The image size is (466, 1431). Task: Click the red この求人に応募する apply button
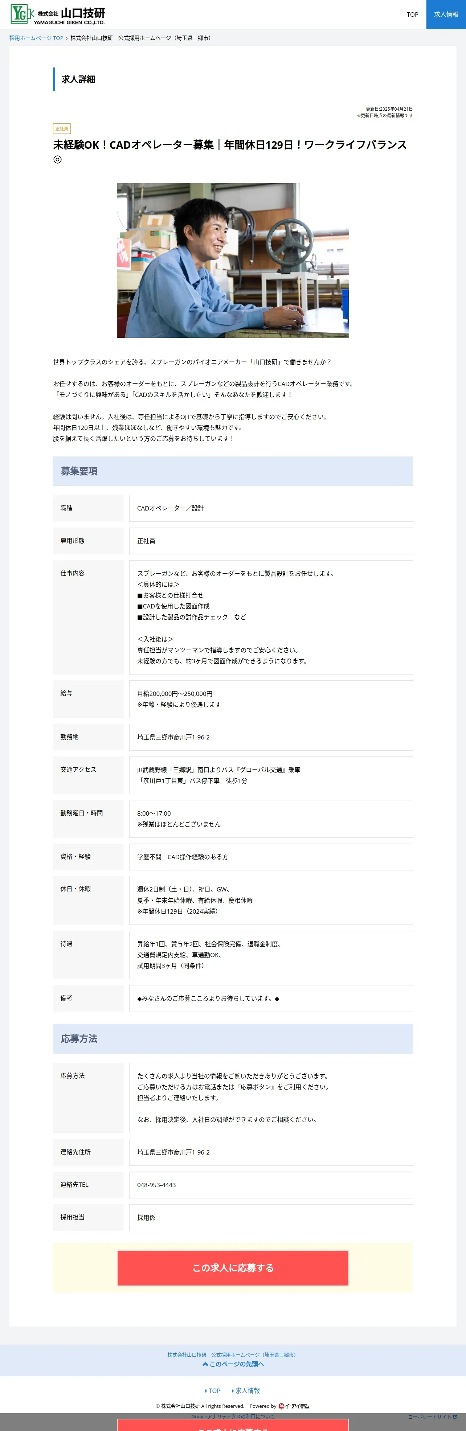coord(233,1268)
